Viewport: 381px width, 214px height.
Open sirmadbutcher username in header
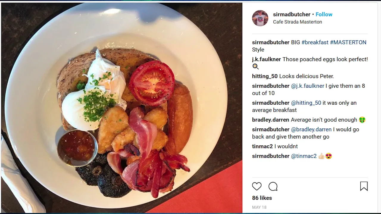tap(292, 14)
